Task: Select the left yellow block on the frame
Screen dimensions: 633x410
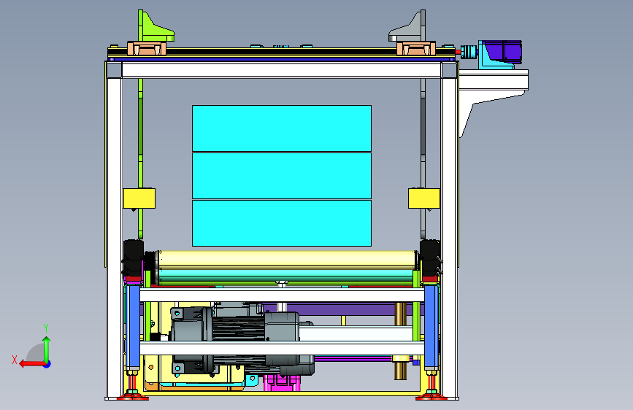Action: pos(139,198)
